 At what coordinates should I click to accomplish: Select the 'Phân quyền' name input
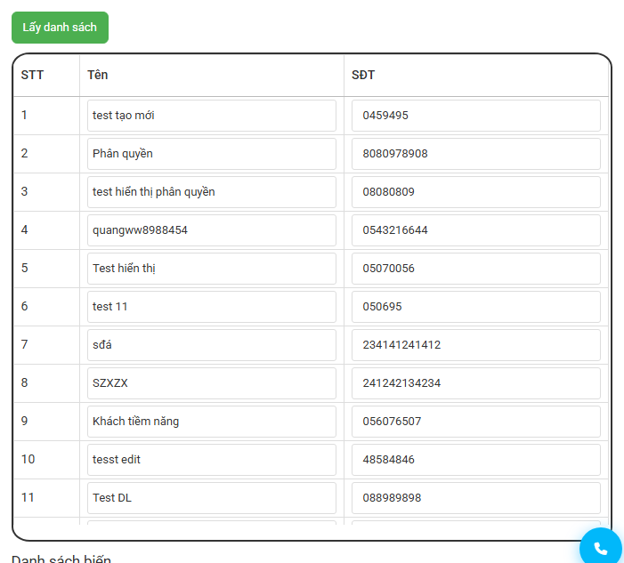pyautogui.click(x=212, y=154)
